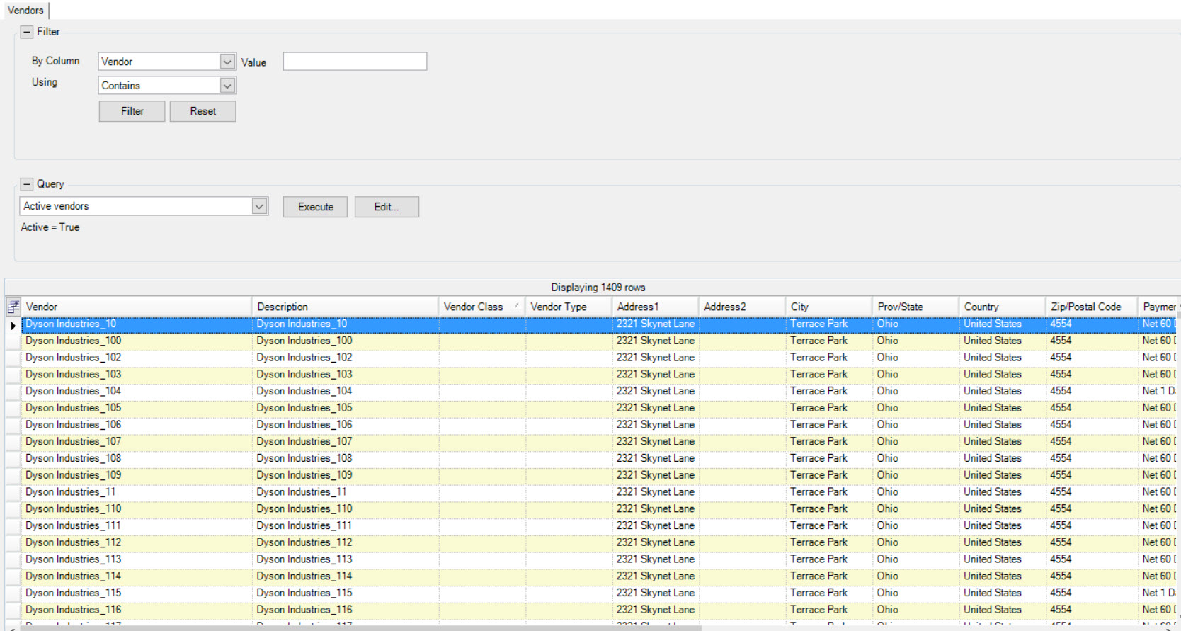Select vendor cell Dyson Industries_104
Screen dimensions: 1181x631
[137, 391]
